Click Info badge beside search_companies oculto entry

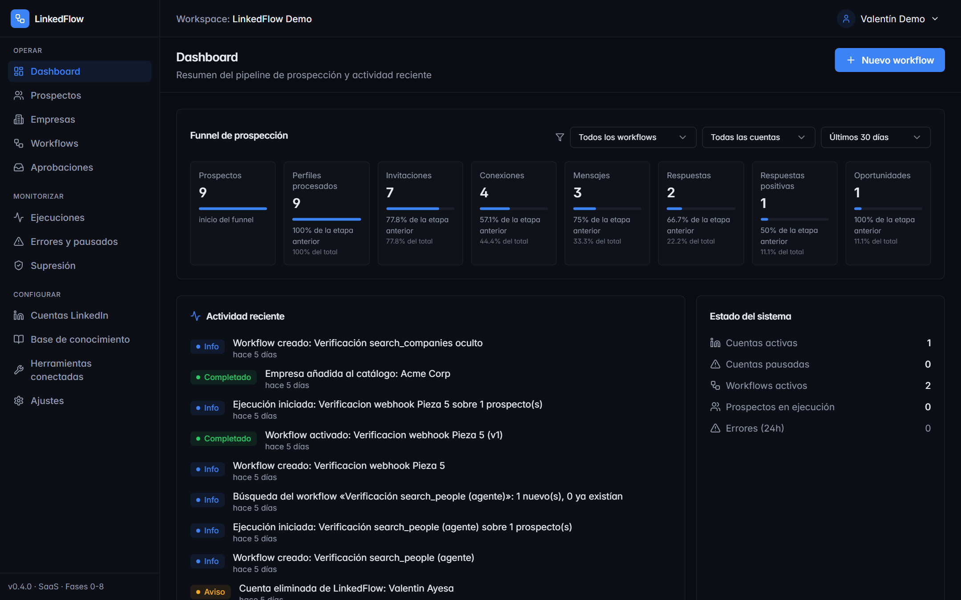coord(207,347)
